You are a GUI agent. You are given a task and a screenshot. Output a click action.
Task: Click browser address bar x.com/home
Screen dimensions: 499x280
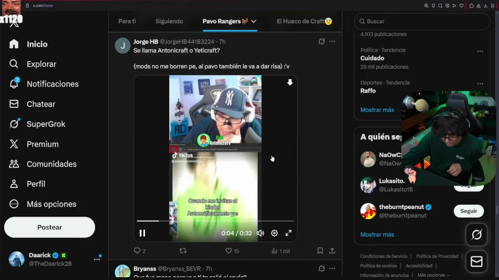(43, 5)
